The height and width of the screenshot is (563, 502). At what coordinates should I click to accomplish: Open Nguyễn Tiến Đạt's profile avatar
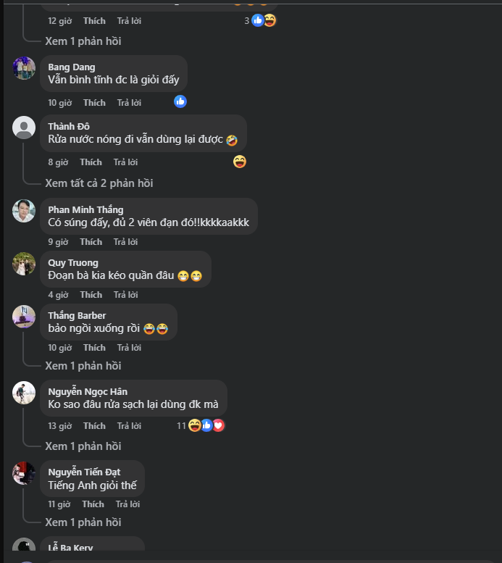tap(24, 473)
